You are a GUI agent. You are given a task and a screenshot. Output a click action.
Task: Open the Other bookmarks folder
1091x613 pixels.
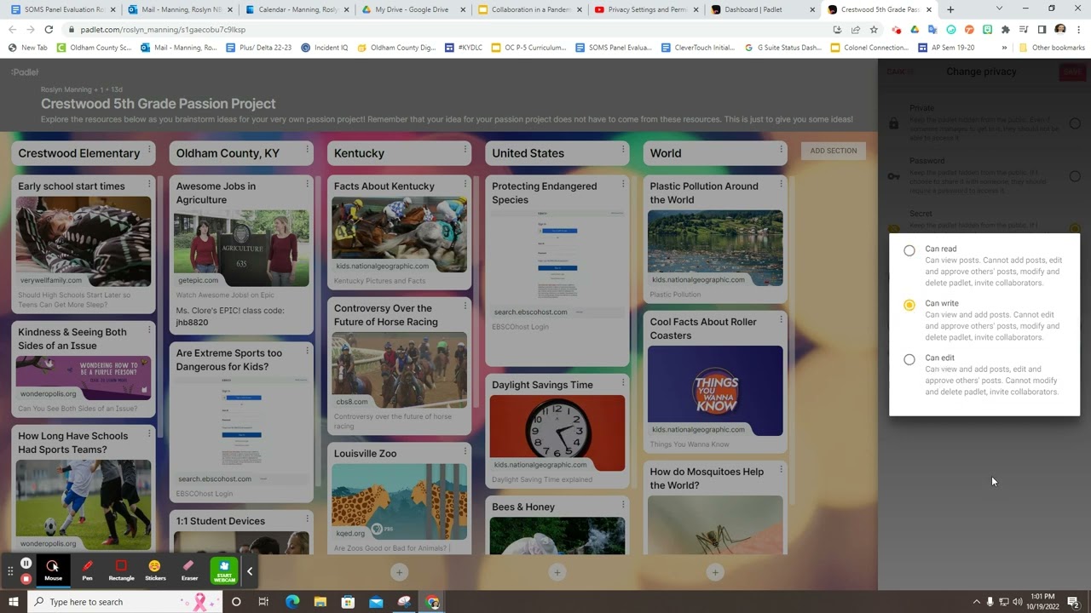1052,48
